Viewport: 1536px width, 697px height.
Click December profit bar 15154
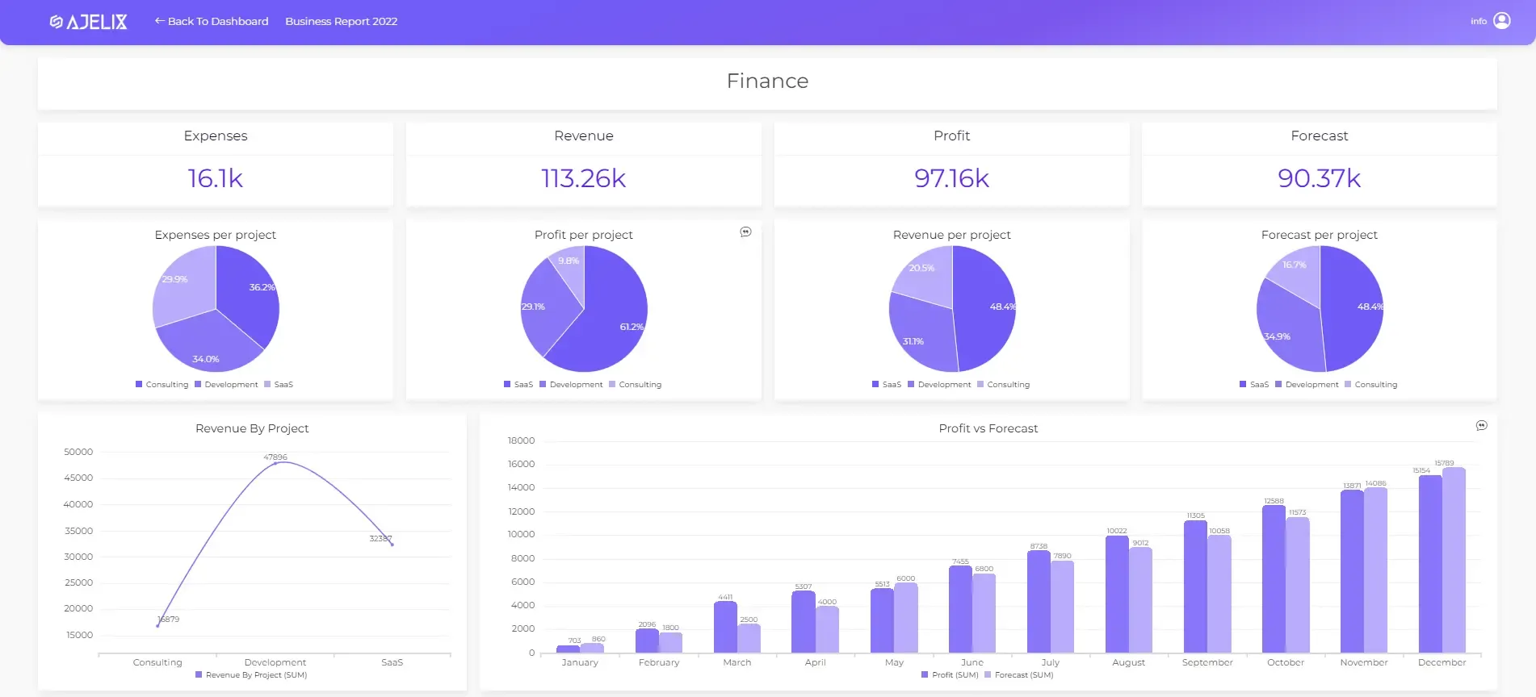[1430, 564]
